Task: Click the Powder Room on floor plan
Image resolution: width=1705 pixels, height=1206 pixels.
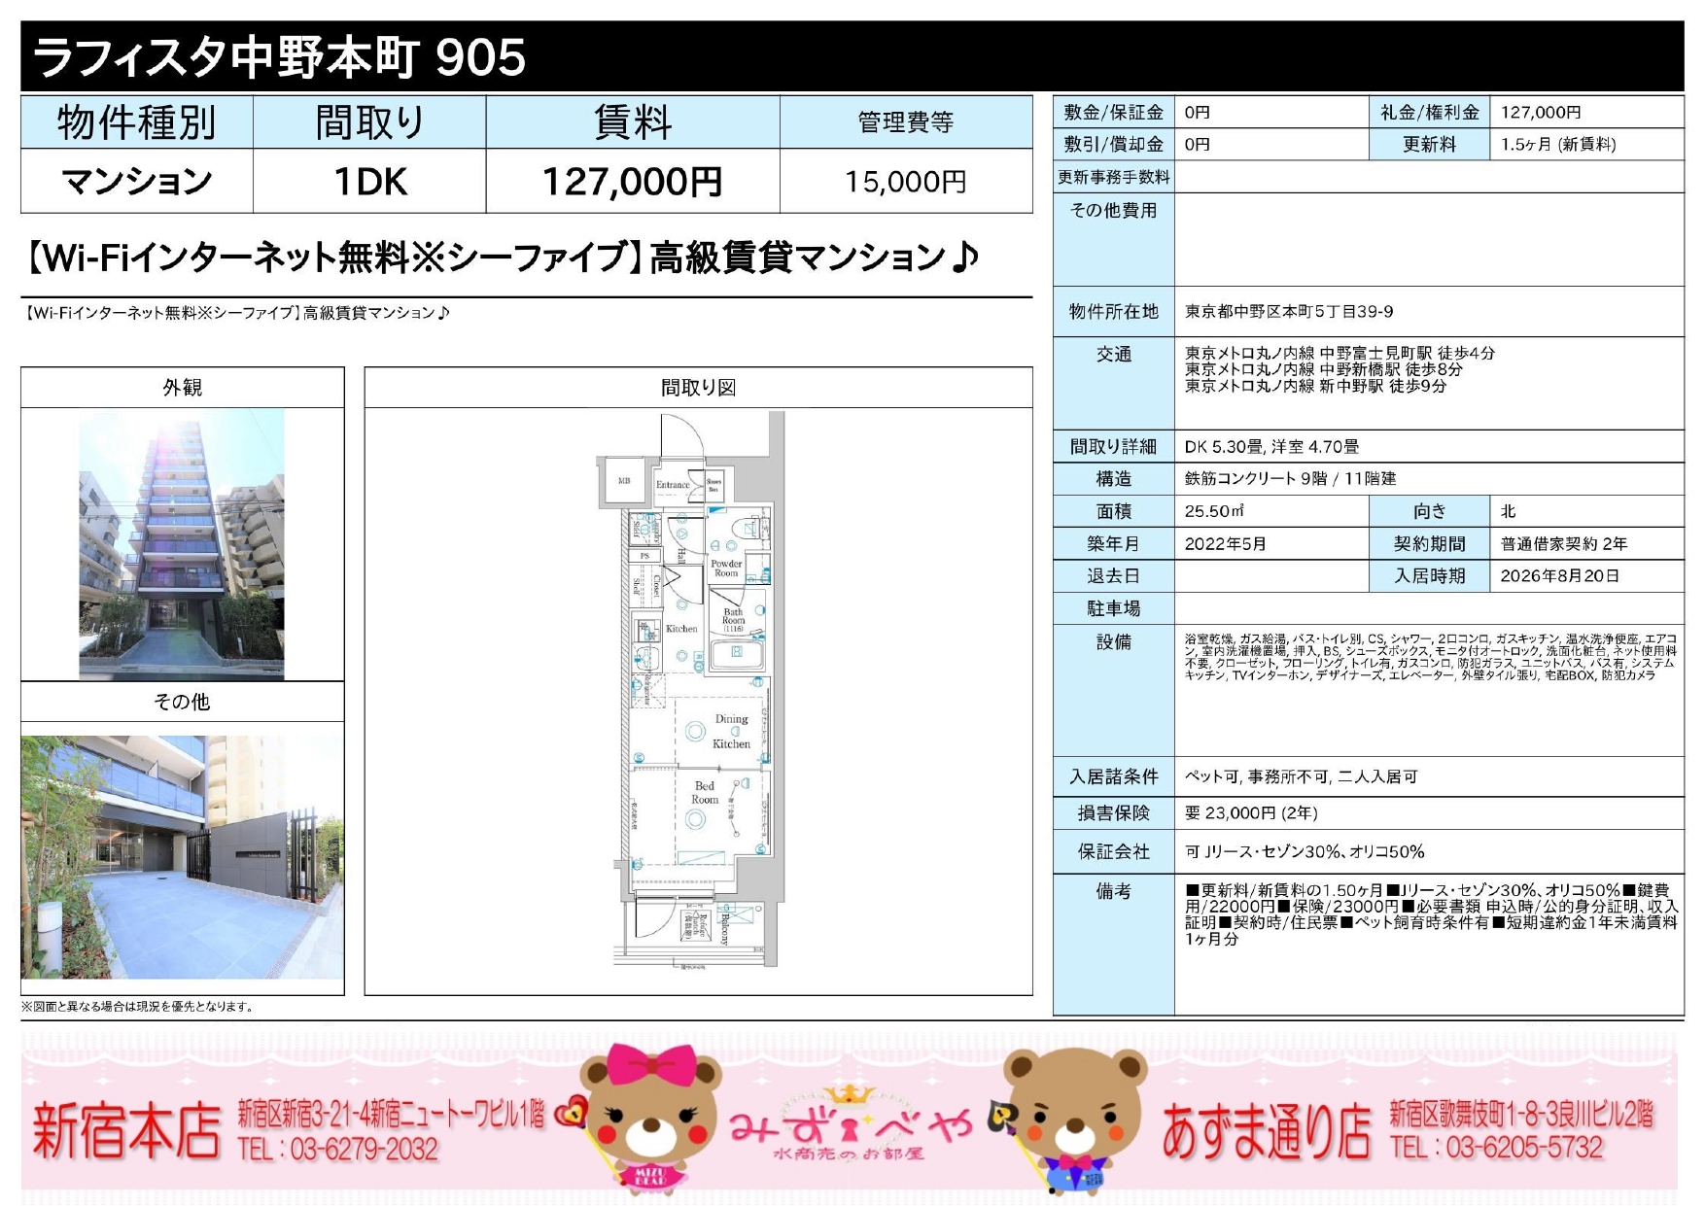Action: pyautogui.click(x=726, y=568)
